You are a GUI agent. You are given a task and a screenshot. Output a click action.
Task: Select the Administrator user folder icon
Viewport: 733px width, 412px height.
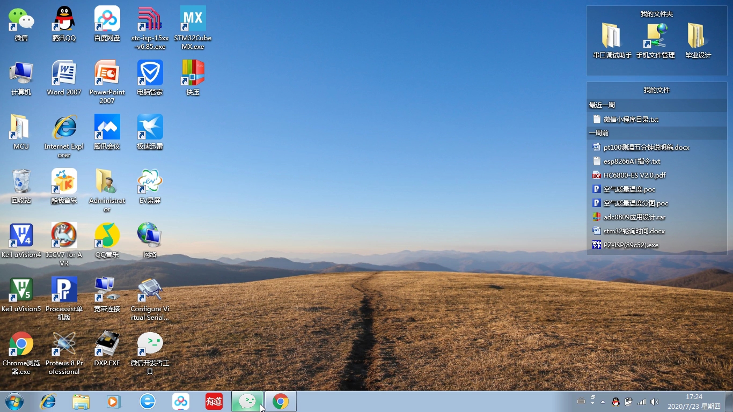point(107,190)
